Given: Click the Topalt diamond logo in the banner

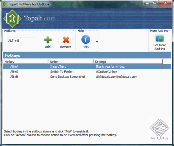Looking at the screenshot, I should tap(12, 19).
